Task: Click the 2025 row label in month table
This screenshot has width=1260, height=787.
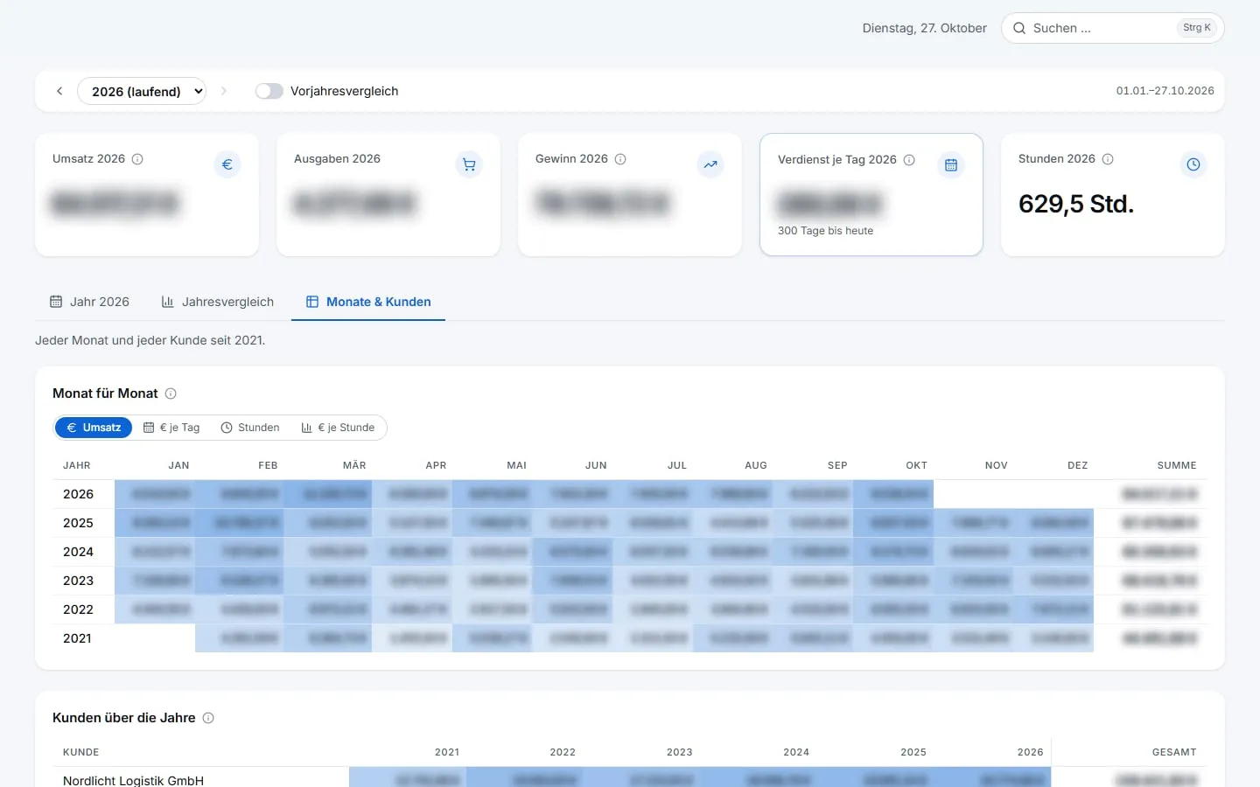Action: pos(78,523)
